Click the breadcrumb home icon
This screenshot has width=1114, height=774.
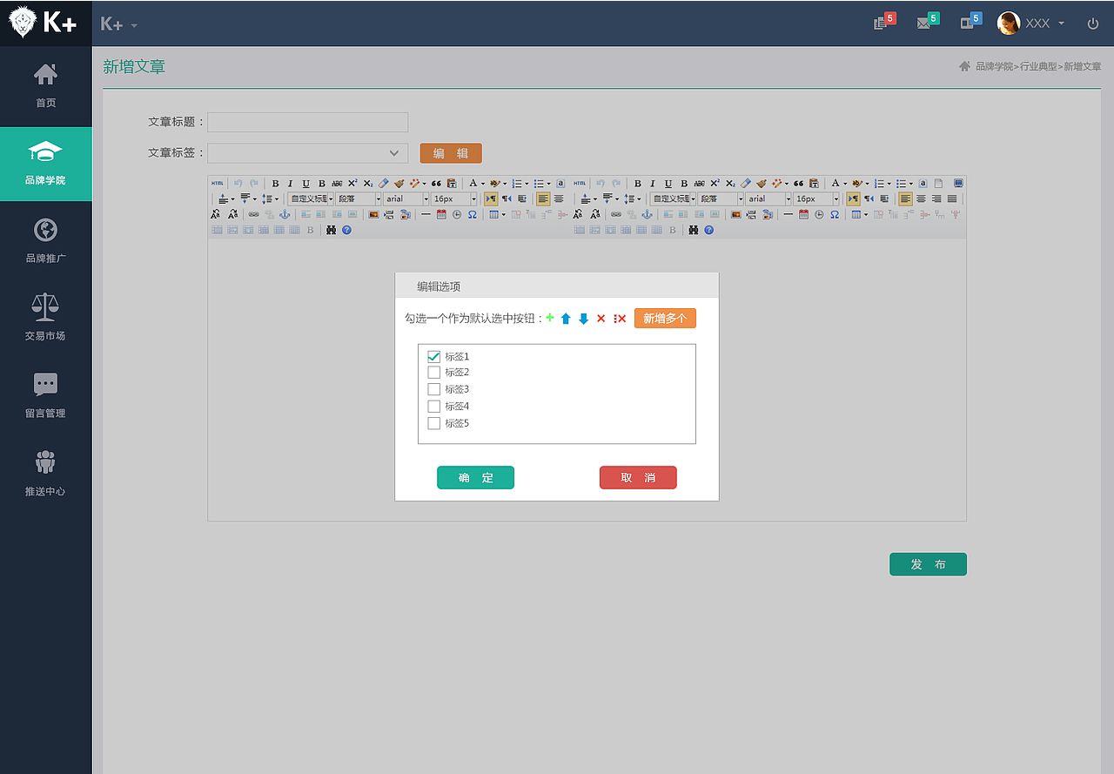pyautogui.click(x=964, y=66)
